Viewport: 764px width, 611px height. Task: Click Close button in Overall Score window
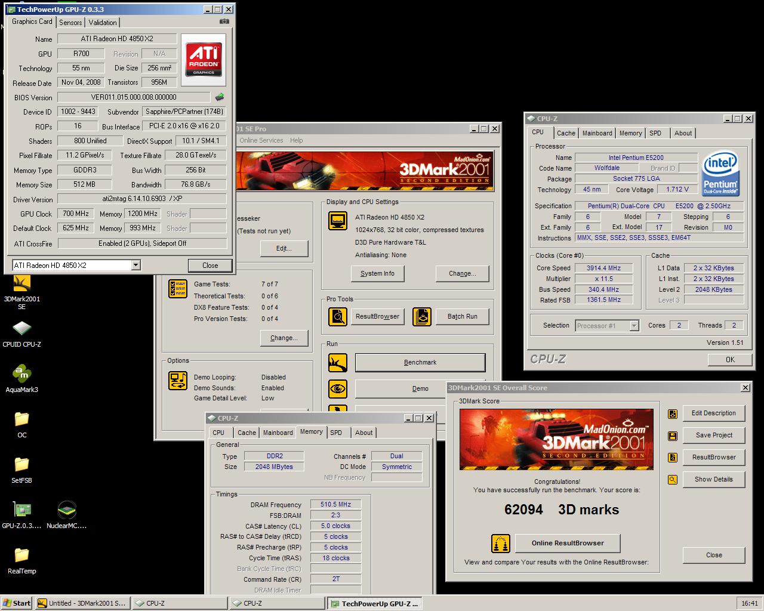713,555
